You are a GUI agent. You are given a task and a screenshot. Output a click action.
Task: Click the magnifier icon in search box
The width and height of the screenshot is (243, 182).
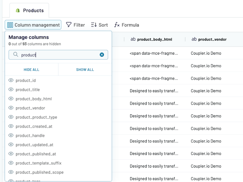pos(16,54)
